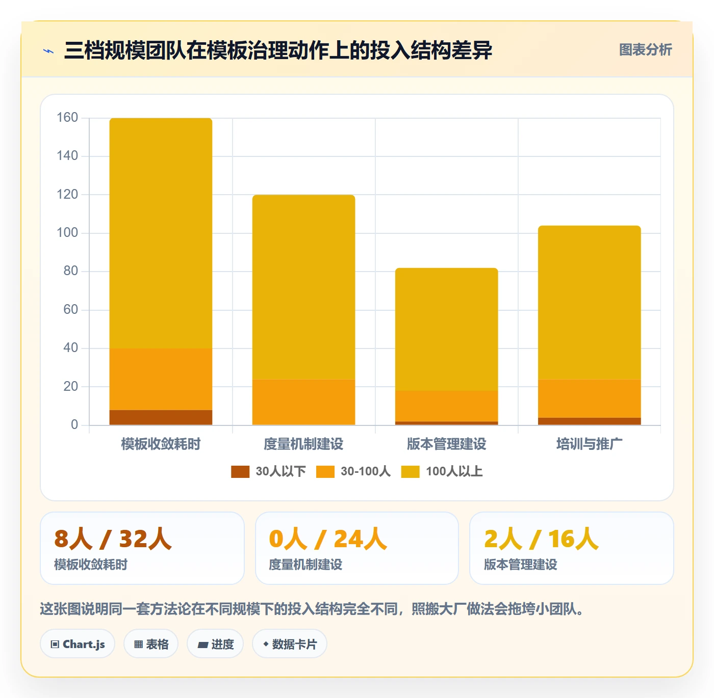Click the 度量机制建设 x-axis label
The image size is (714, 698).
[x=303, y=444]
